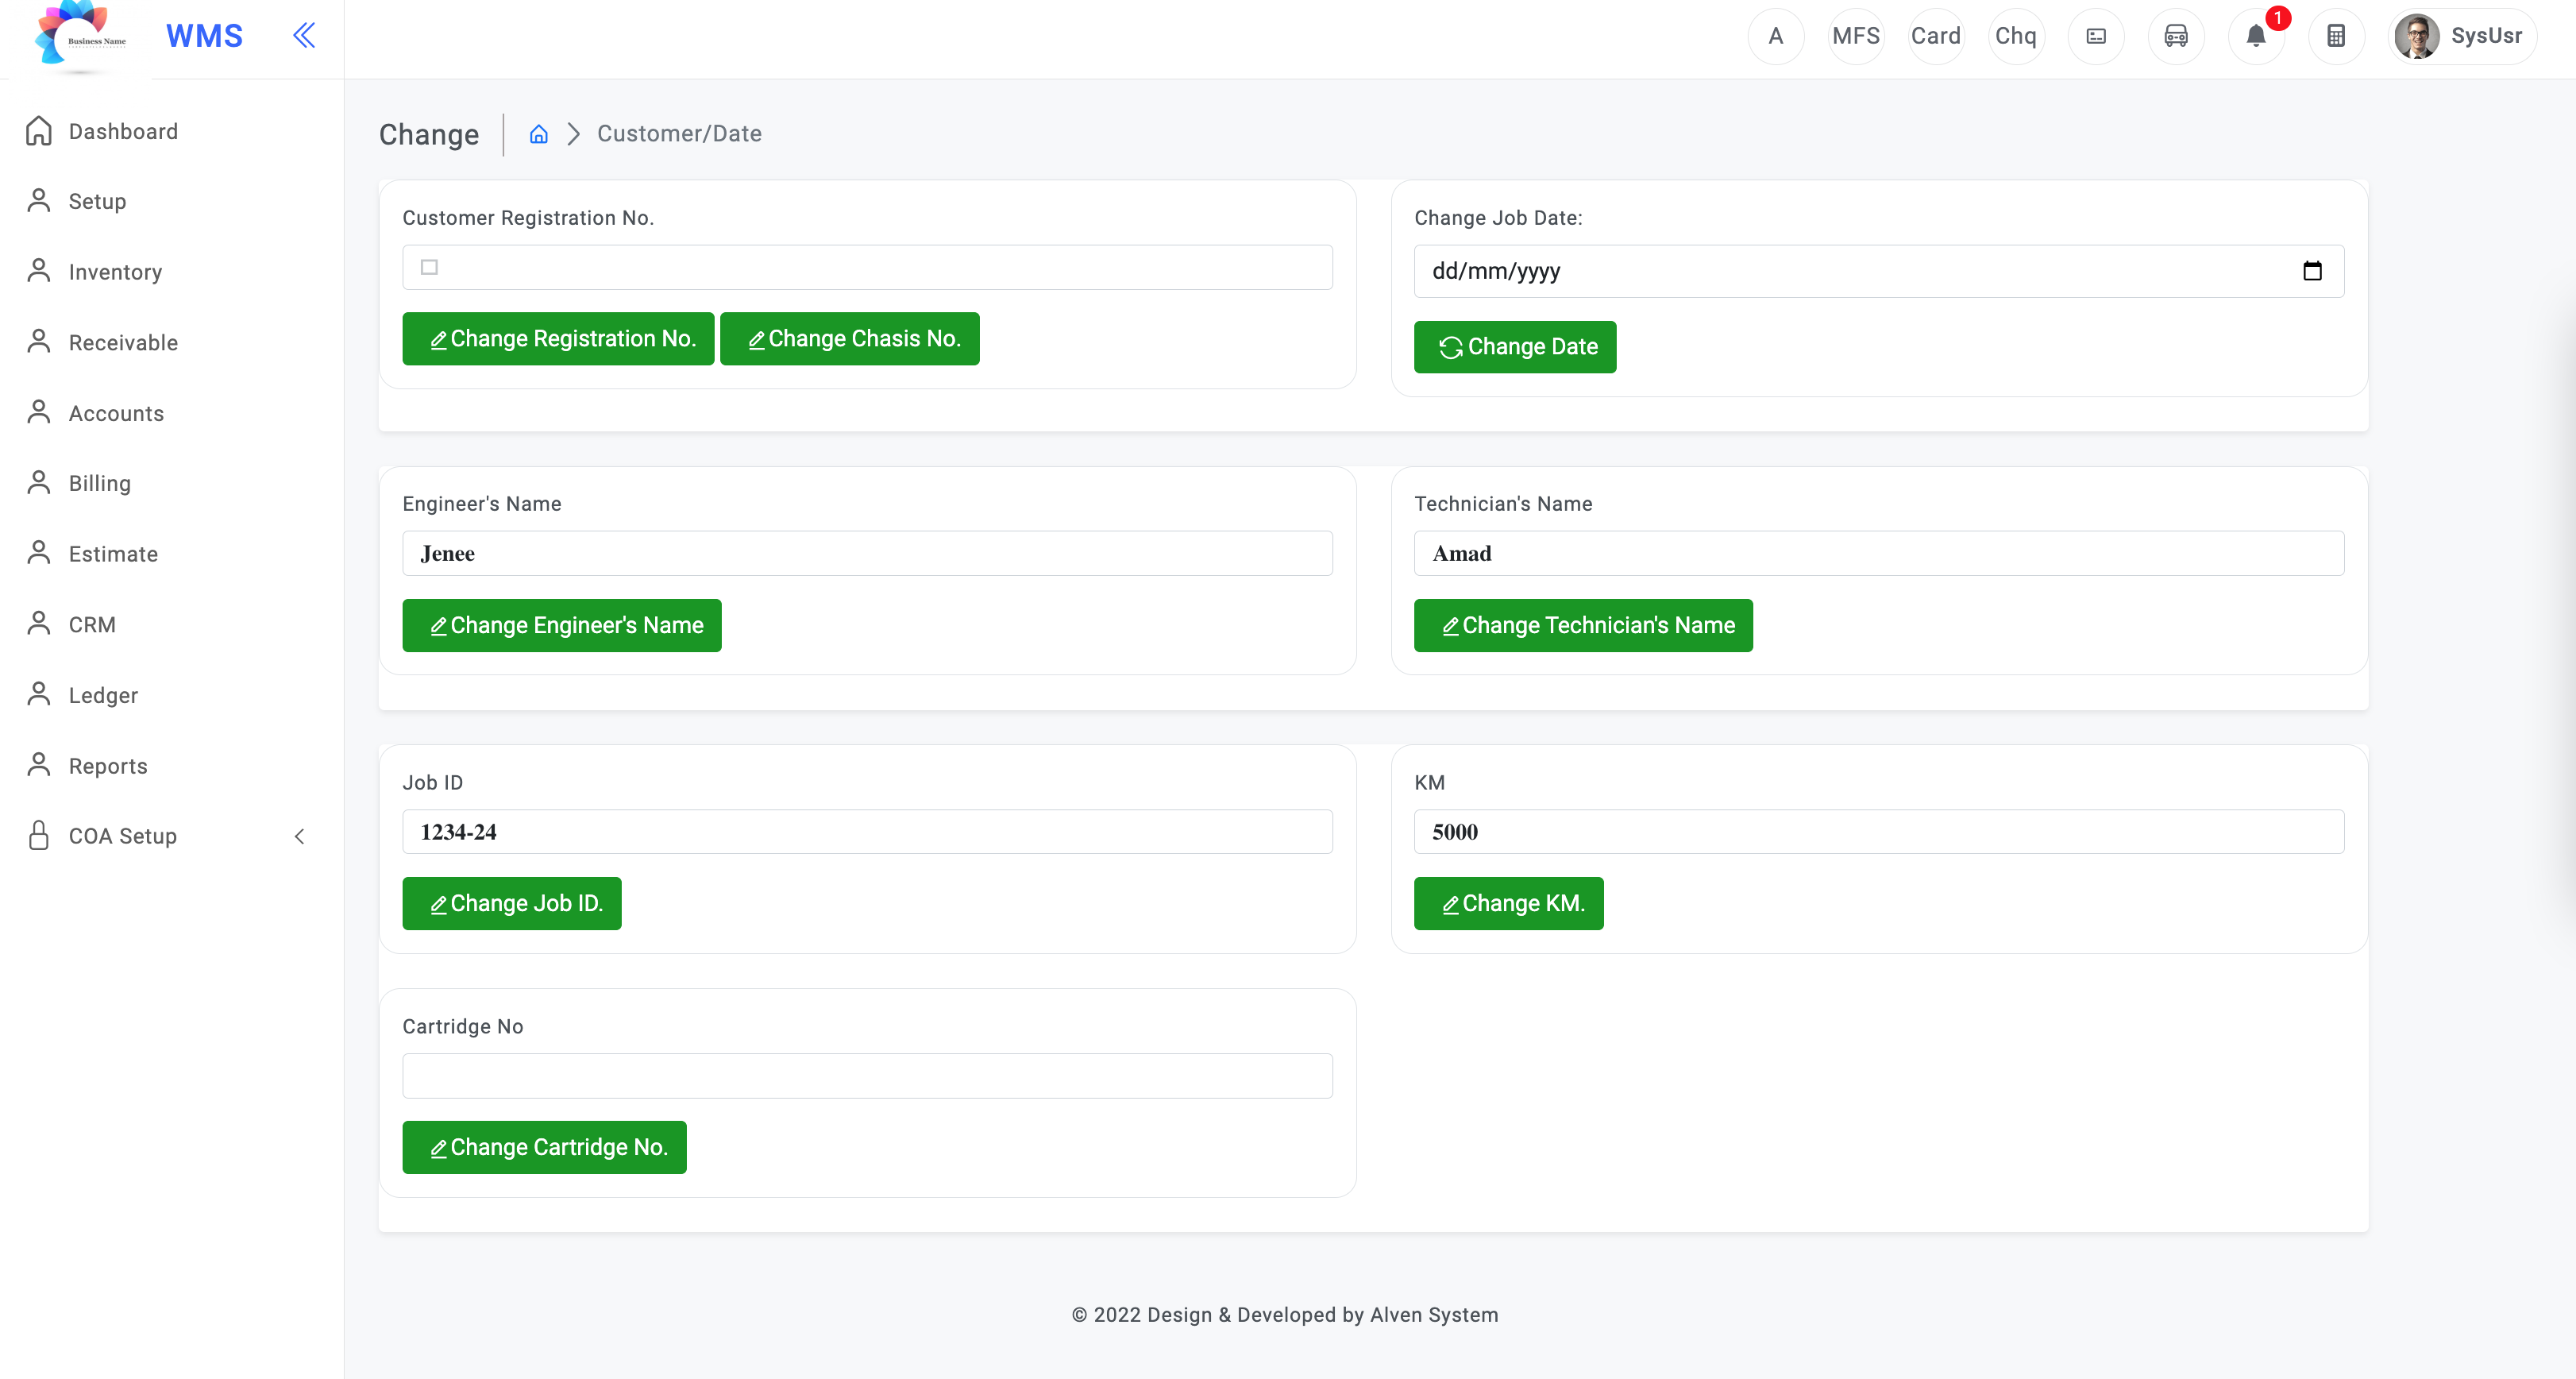
Task: Open the calendar picker for job date
Action: (x=2312, y=271)
